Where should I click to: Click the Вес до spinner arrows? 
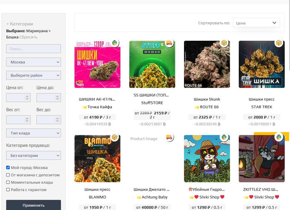click(58, 120)
